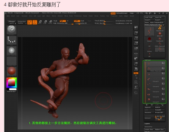Toggle the Edit mode button
The height and width of the screenshot is (132, 169).
point(29,22)
